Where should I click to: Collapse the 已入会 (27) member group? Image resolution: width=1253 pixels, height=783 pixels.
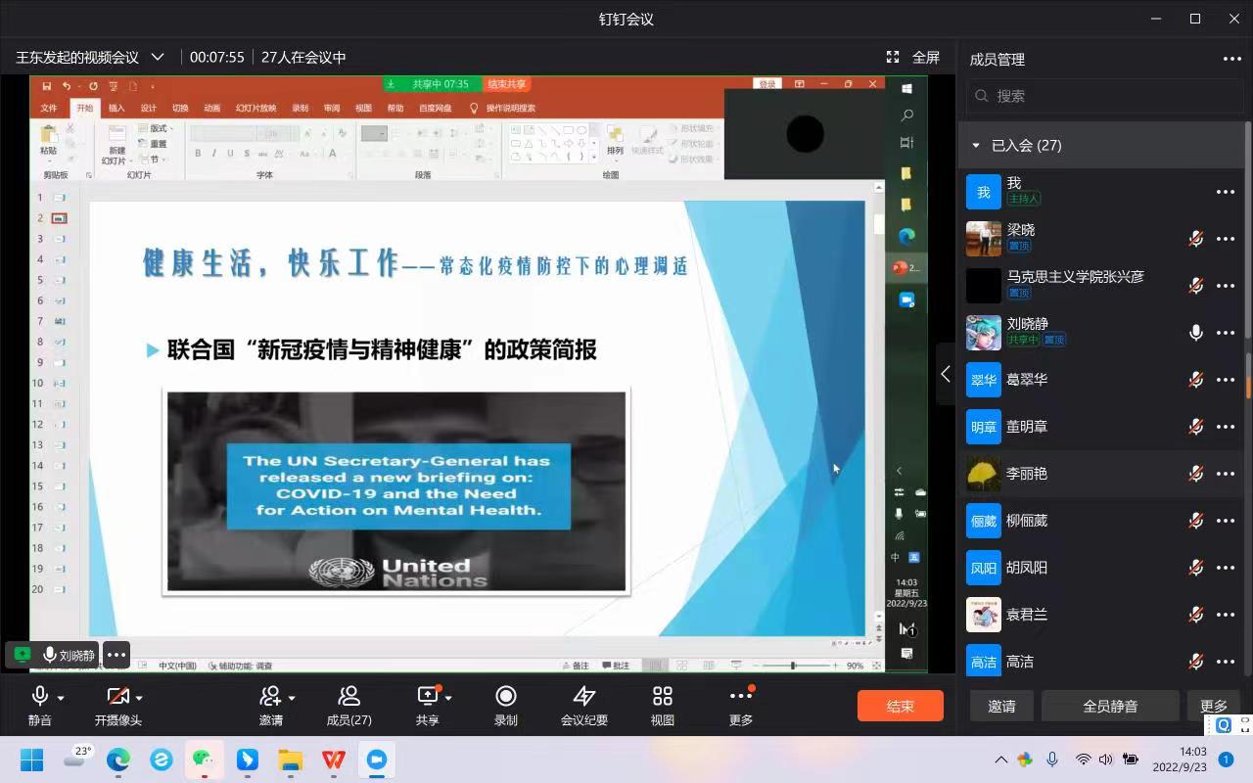pos(976,145)
